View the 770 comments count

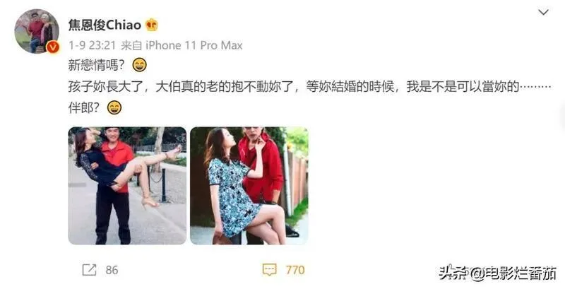pos(295,270)
